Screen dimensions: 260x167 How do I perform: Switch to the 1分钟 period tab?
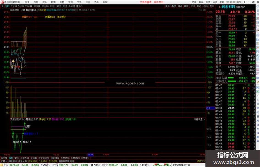tap(14, 6)
